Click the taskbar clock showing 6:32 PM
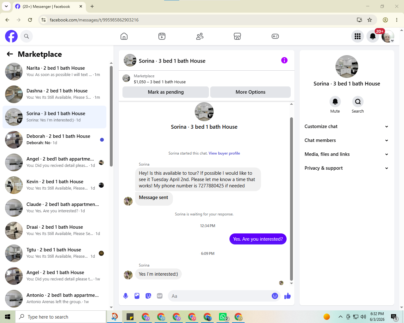The width and height of the screenshot is (404, 323). (377, 317)
